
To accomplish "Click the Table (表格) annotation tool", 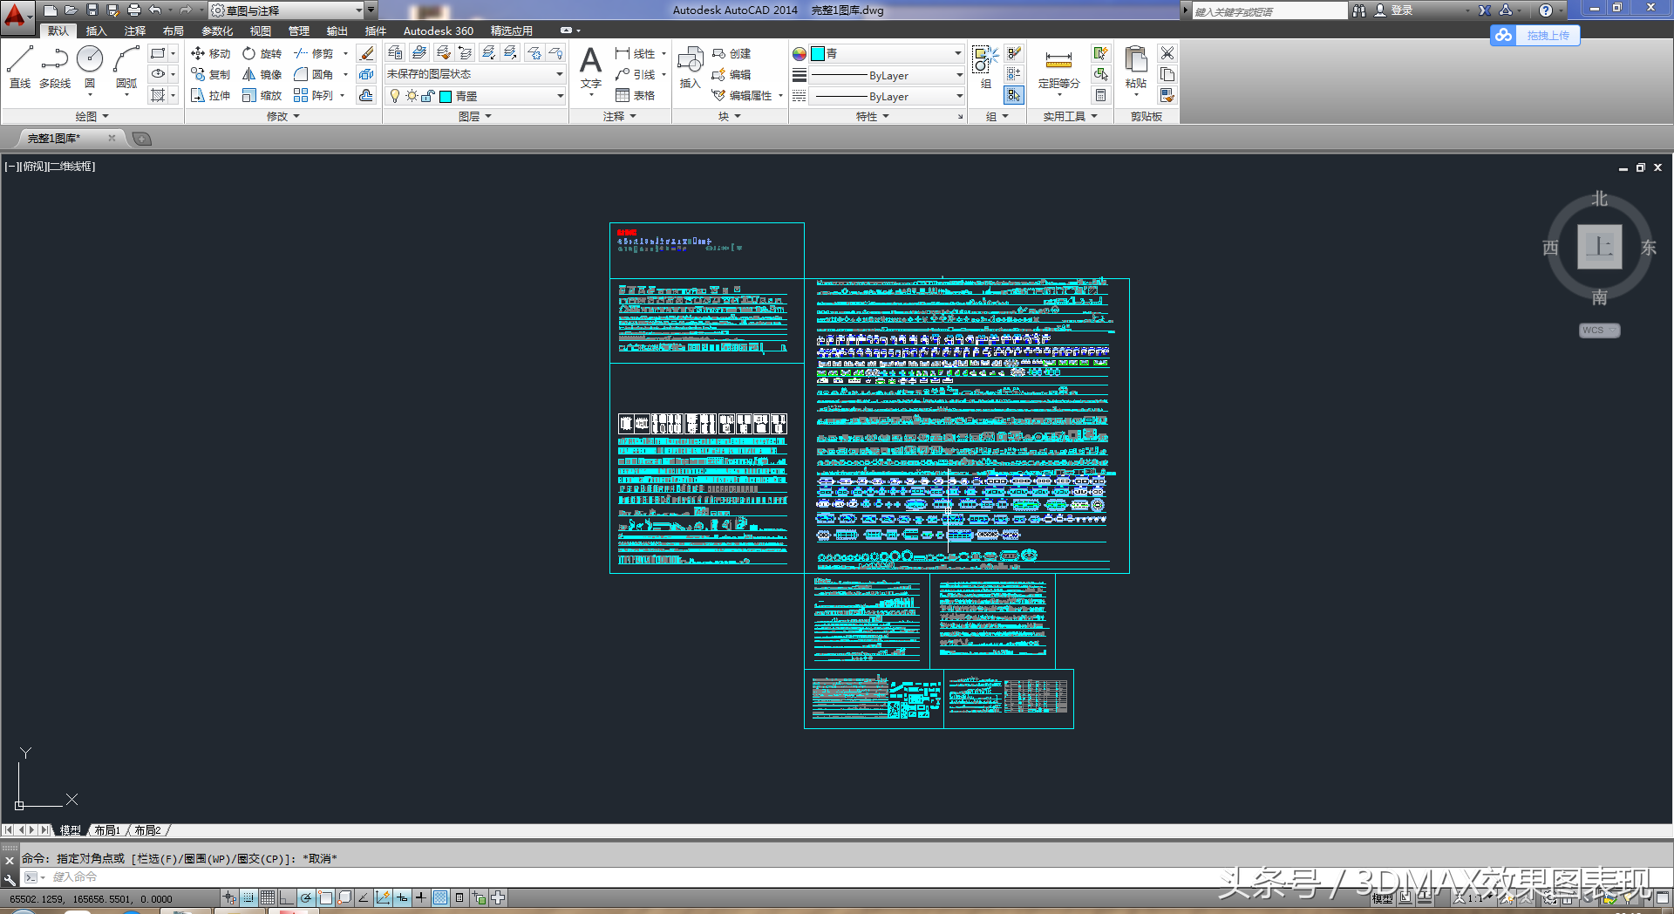I will click(635, 95).
